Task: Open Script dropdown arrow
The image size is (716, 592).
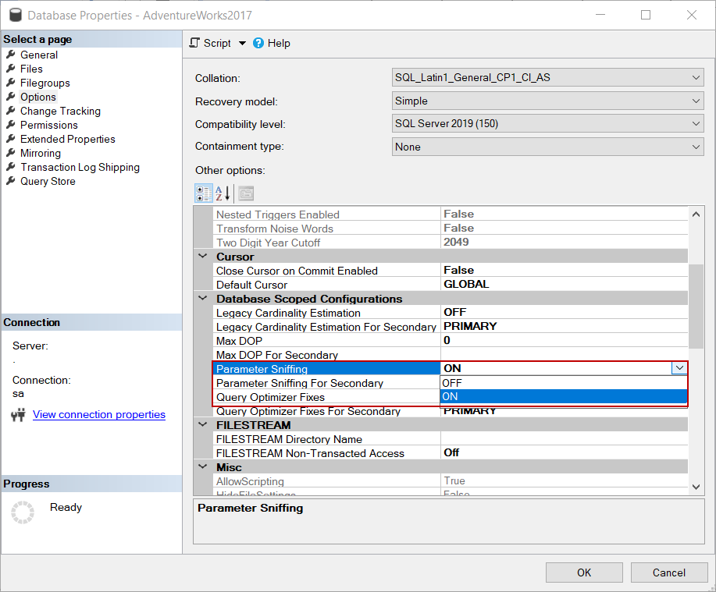Action: coord(242,44)
